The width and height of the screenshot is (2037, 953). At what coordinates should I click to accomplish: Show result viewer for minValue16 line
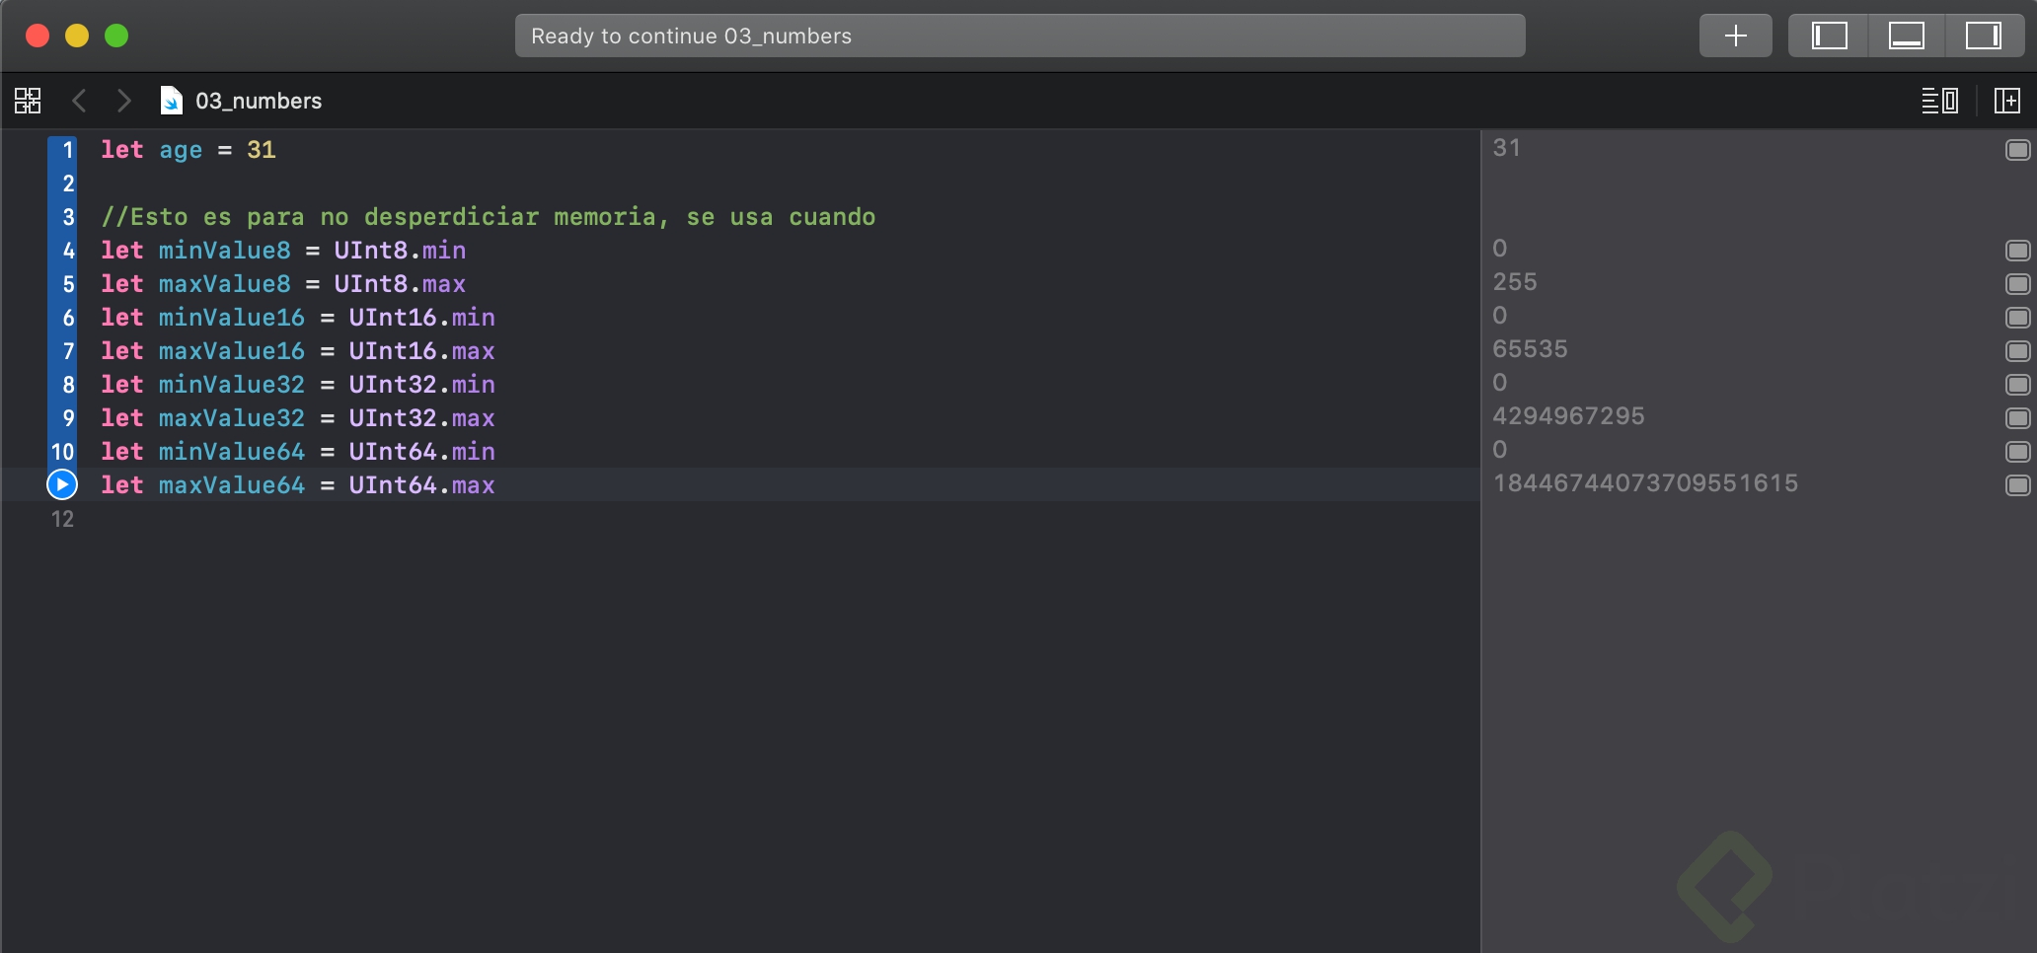[2018, 318]
